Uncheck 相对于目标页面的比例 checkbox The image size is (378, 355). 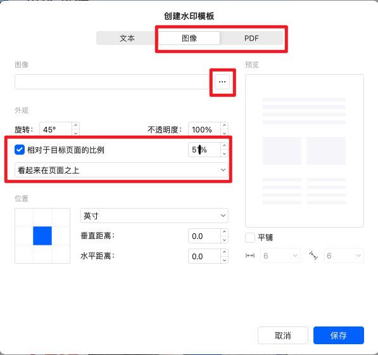tap(20, 150)
